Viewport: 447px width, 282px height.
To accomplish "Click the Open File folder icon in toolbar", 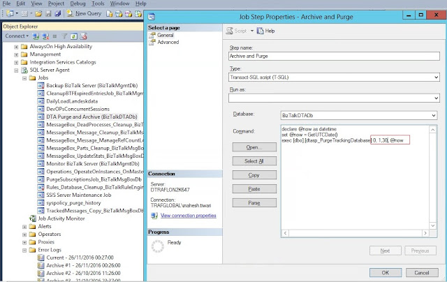I will 38,13.
